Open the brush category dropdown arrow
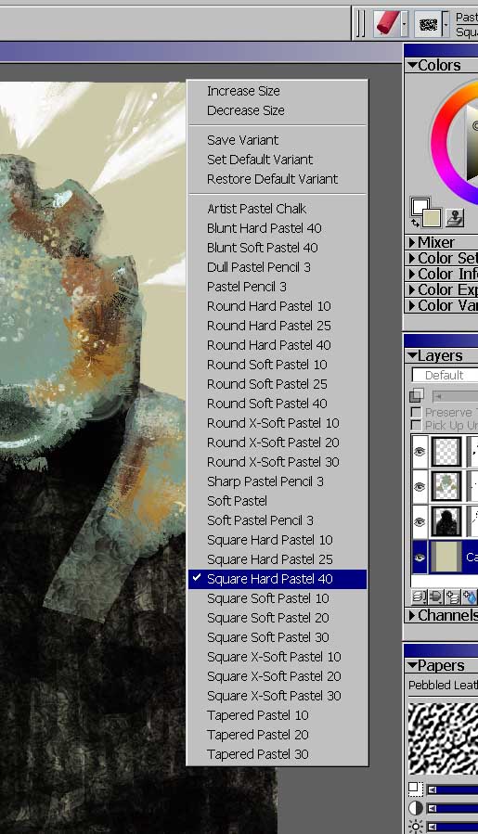The width and height of the screenshot is (478, 834). coord(405,24)
